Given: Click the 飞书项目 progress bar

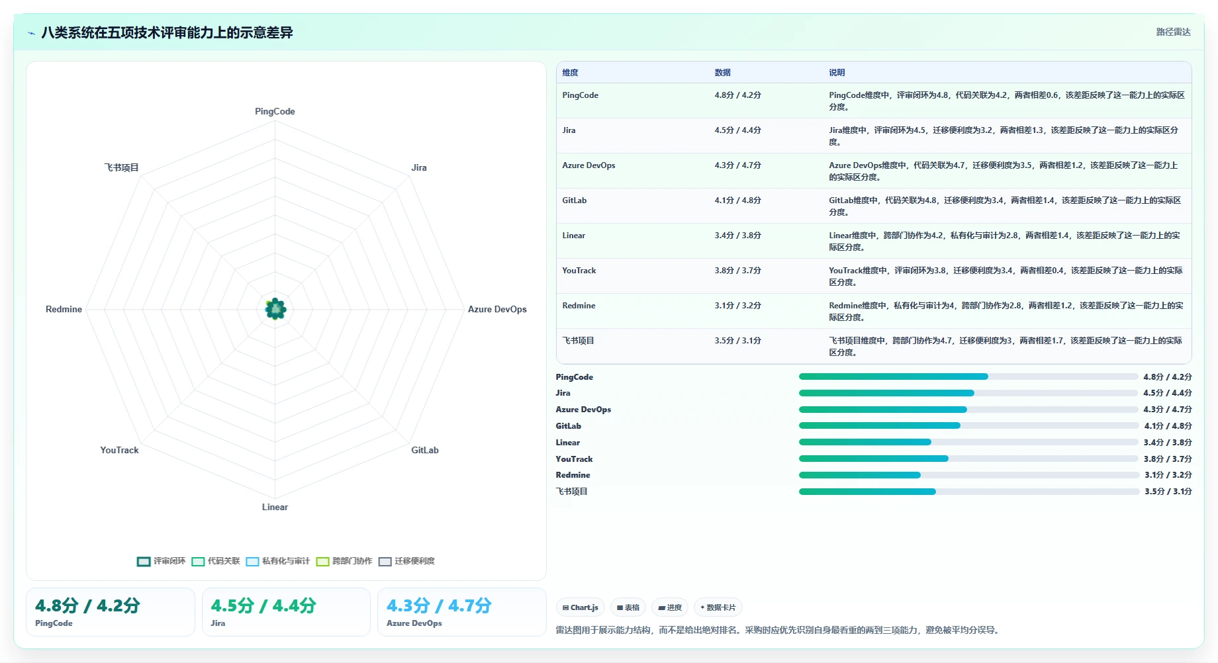Looking at the screenshot, I should pyautogui.click(x=968, y=492).
